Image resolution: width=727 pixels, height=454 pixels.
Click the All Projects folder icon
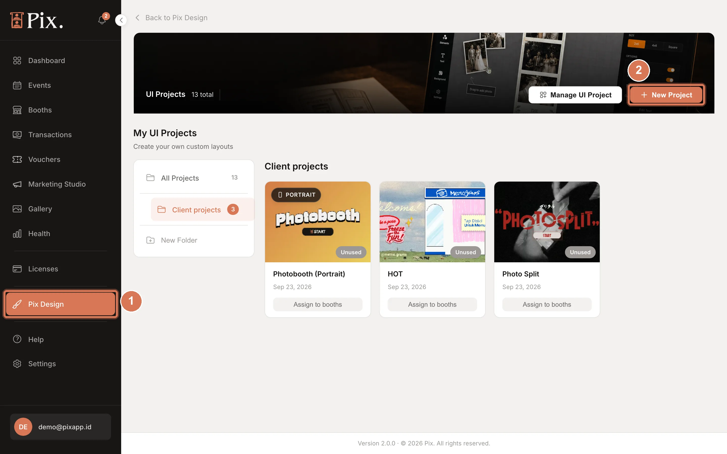(x=150, y=178)
